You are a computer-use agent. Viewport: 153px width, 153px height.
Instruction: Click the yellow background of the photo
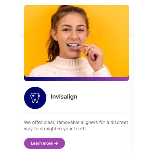coord(112,29)
